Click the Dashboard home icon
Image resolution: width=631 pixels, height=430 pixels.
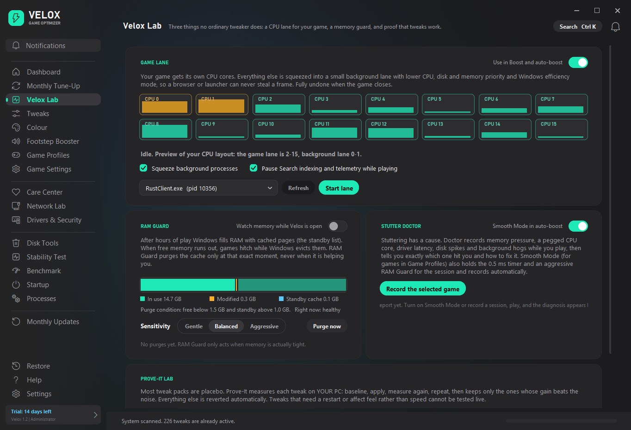(x=16, y=72)
